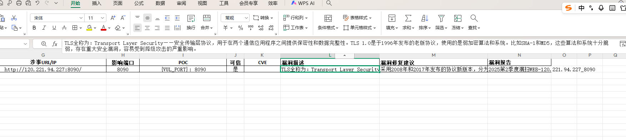The image size is (626, 140).
Task: Click the zoom magnifier in formula bar
Action: [44, 44]
